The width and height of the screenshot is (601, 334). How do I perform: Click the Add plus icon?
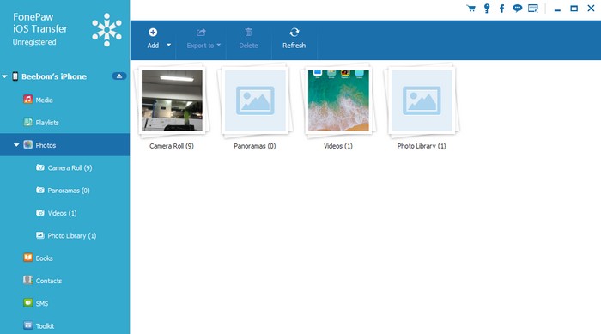tap(153, 33)
